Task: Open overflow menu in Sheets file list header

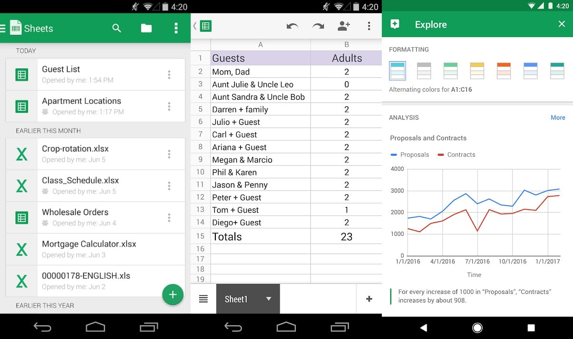Action: coord(176,28)
